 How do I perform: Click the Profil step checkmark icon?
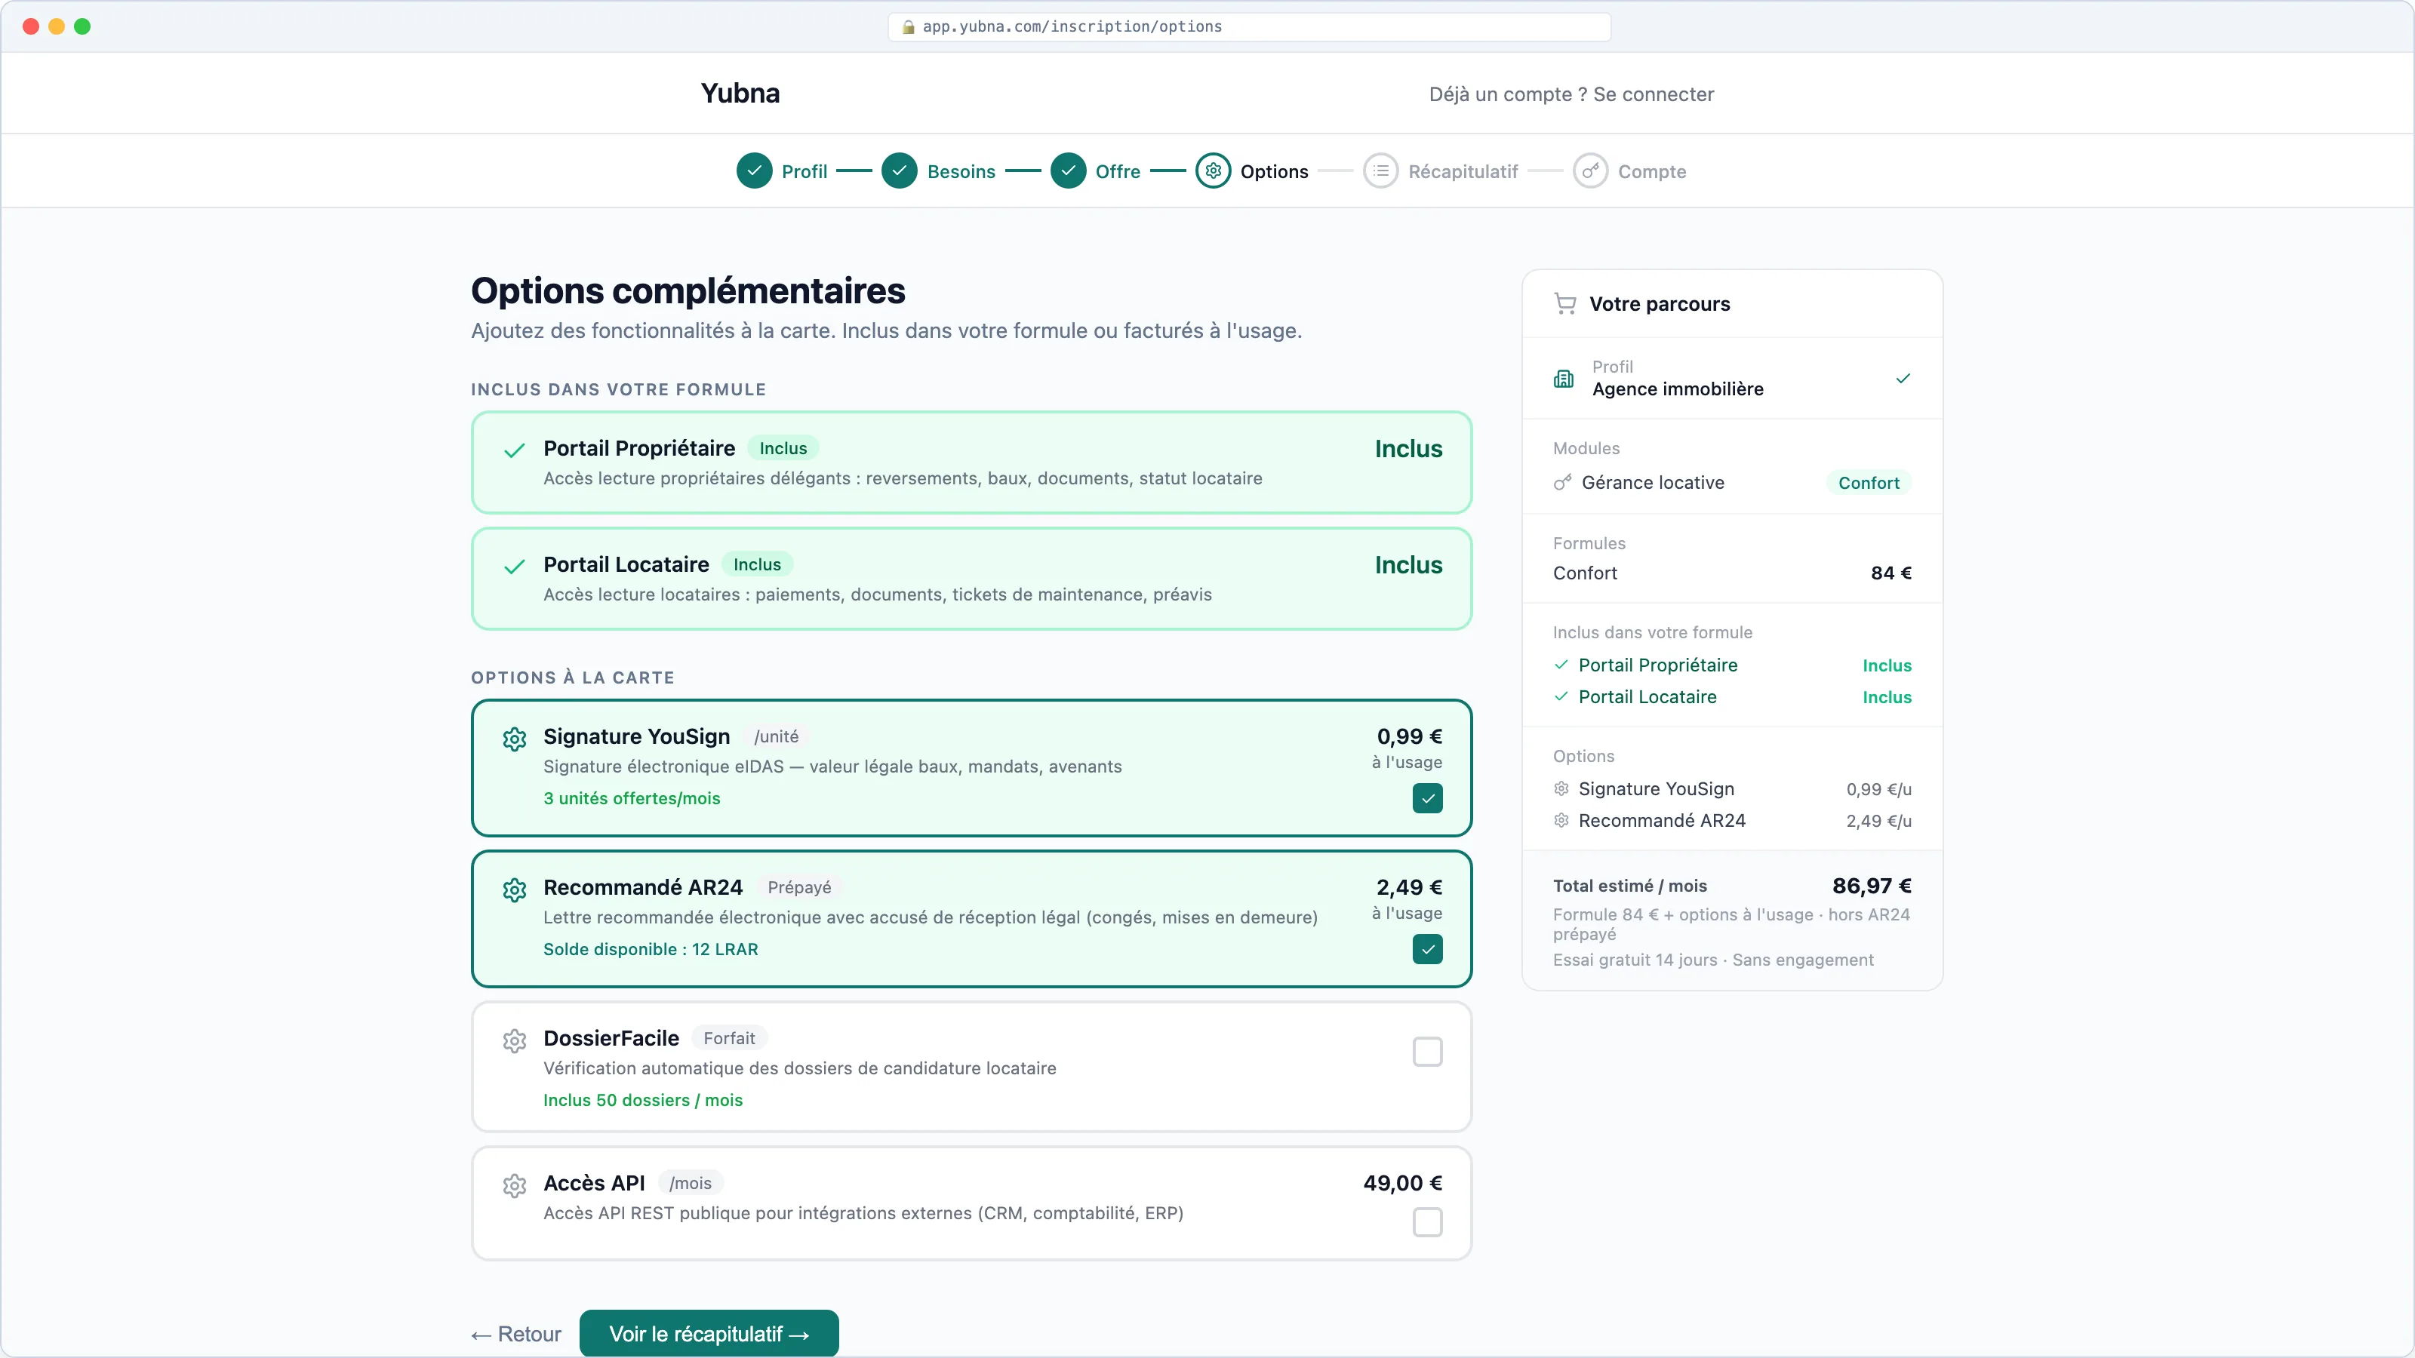pyautogui.click(x=754, y=171)
